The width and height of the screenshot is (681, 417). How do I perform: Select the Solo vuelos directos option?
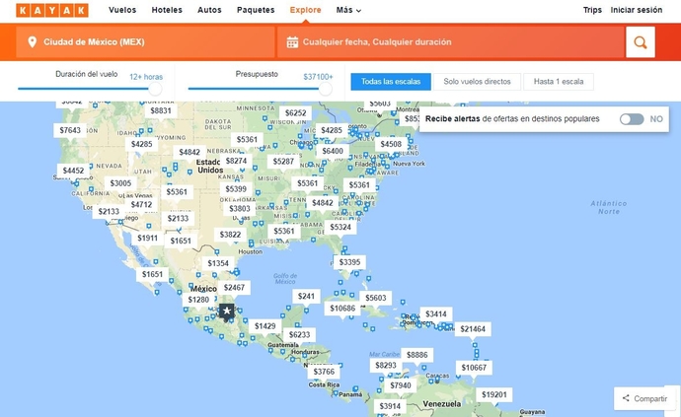click(x=477, y=82)
